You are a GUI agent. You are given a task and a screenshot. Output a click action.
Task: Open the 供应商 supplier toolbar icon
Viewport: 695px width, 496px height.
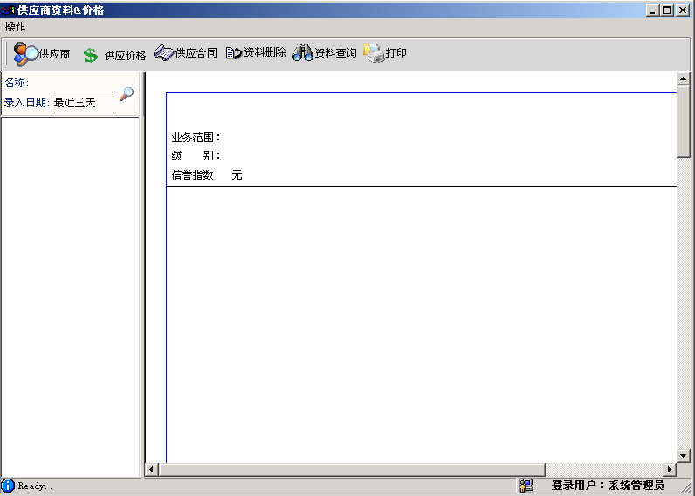(x=25, y=54)
